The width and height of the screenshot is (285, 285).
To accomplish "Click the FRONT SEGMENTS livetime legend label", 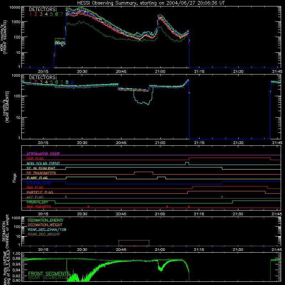I will (49, 274).
